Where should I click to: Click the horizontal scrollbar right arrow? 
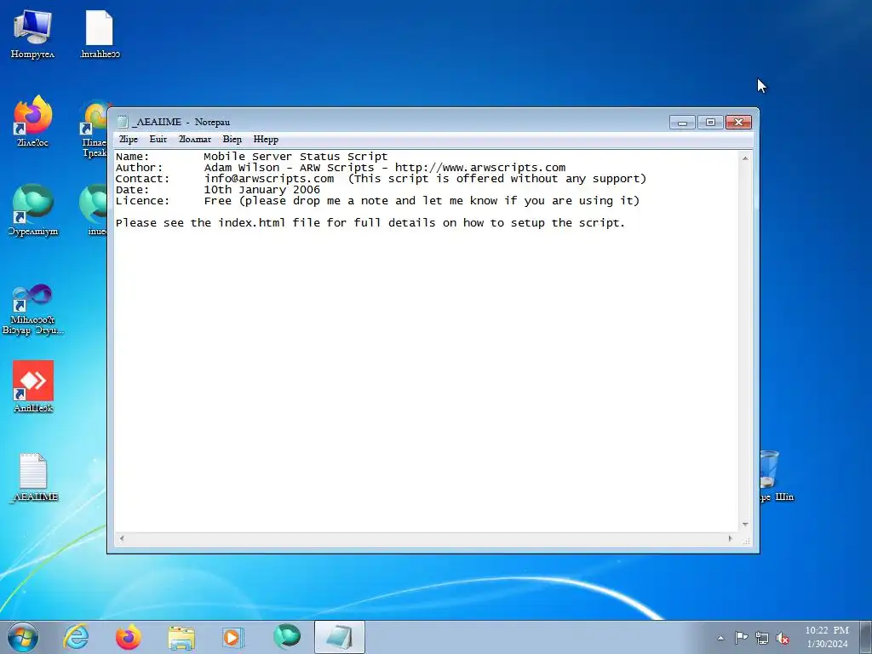pos(730,538)
